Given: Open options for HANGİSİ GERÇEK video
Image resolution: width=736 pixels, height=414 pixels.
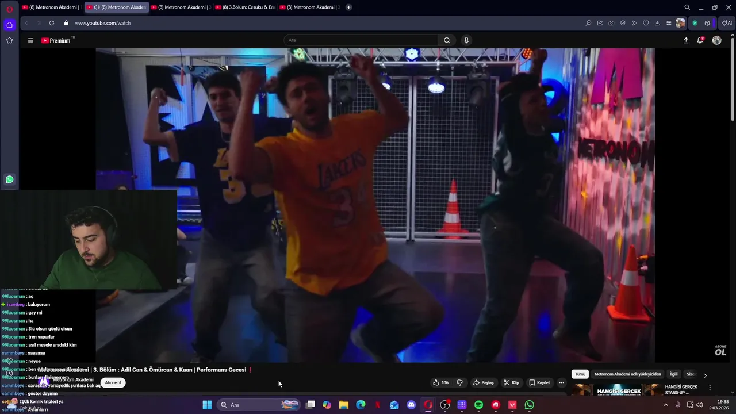Looking at the screenshot, I should point(710,388).
